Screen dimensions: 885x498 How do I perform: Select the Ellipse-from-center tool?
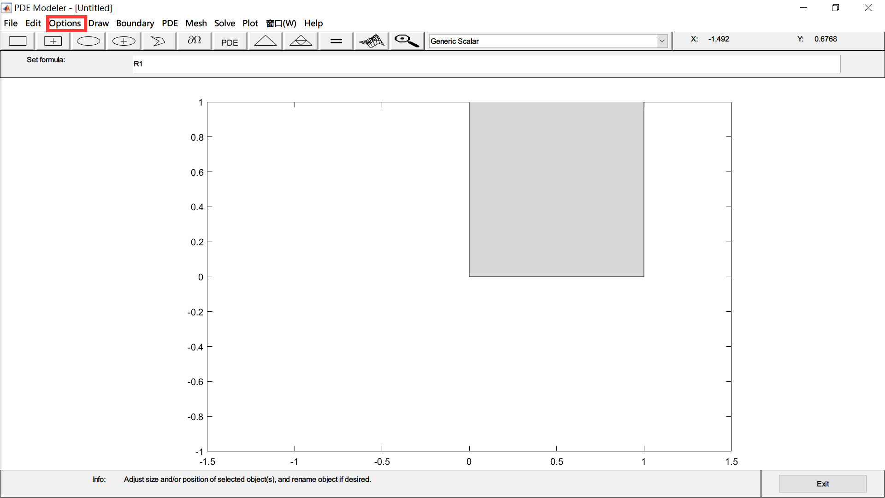click(x=123, y=41)
